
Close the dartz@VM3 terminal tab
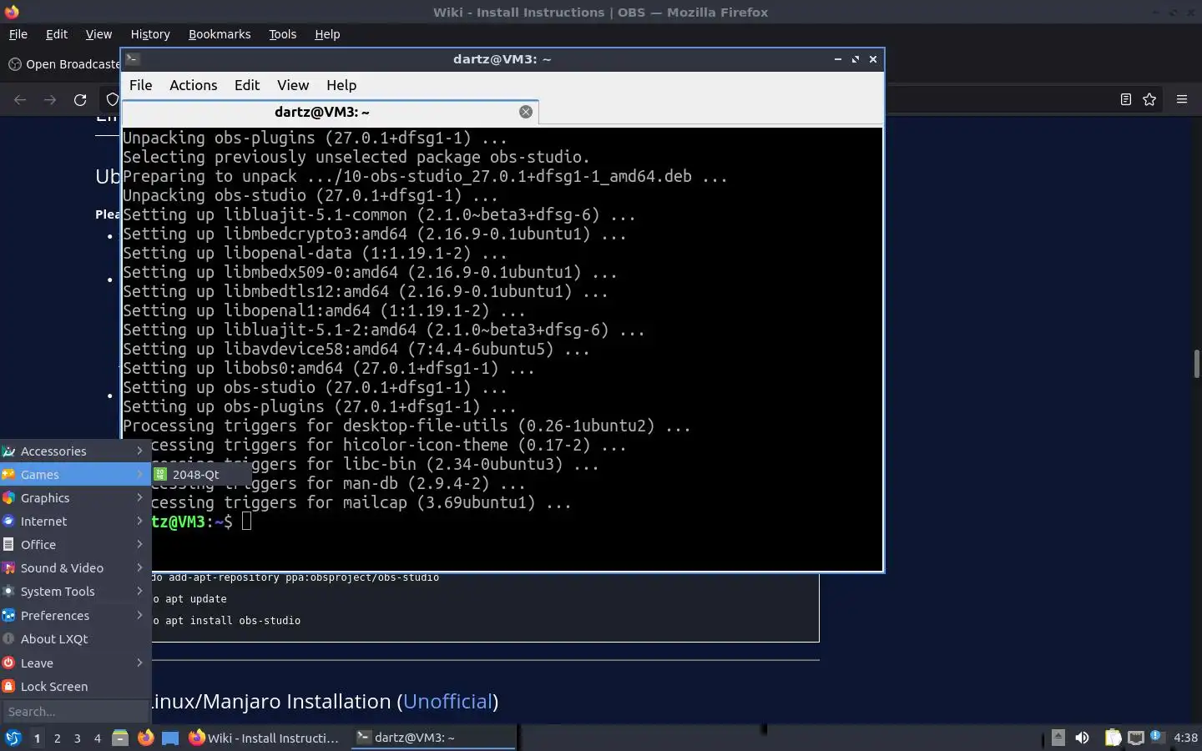point(526,112)
